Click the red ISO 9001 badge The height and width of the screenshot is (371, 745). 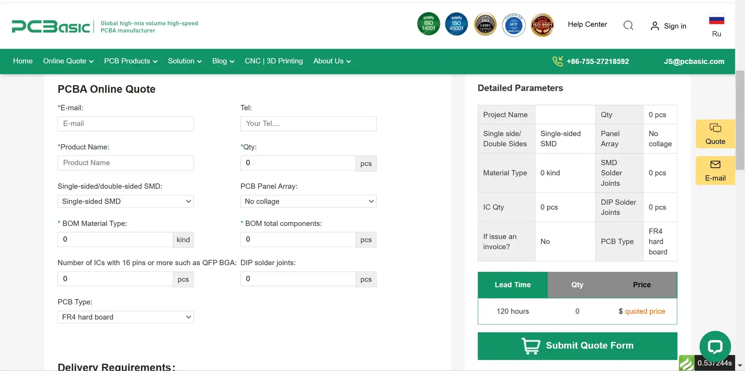(x=542, y=25)
